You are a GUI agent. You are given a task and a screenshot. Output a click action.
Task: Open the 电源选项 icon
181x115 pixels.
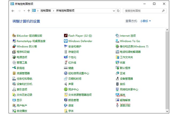14,57
